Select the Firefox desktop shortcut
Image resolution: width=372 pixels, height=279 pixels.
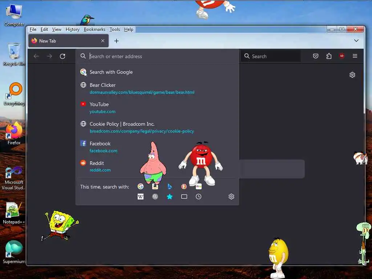pyautogui.click(x=14, y=134)
